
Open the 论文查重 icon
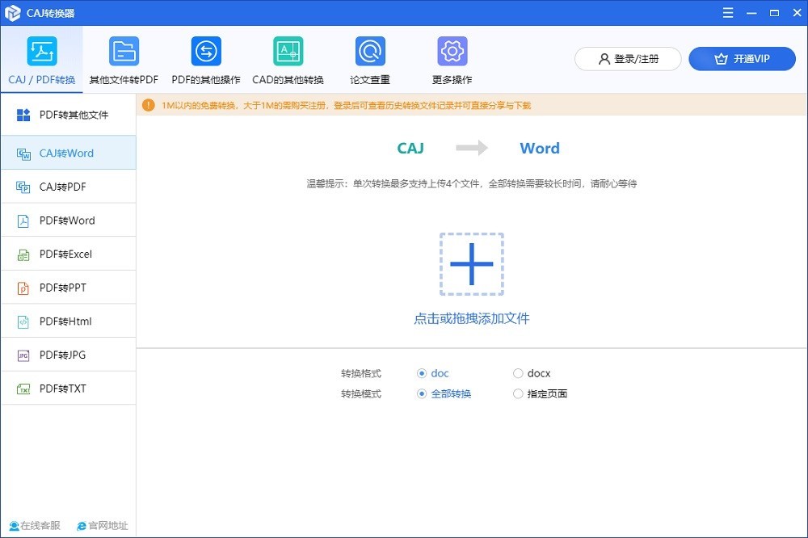370,51
